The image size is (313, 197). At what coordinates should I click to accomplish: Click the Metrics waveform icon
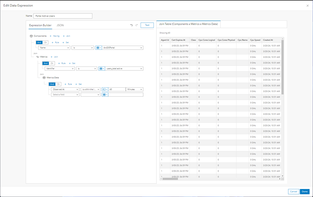click(x=37, y=57)
